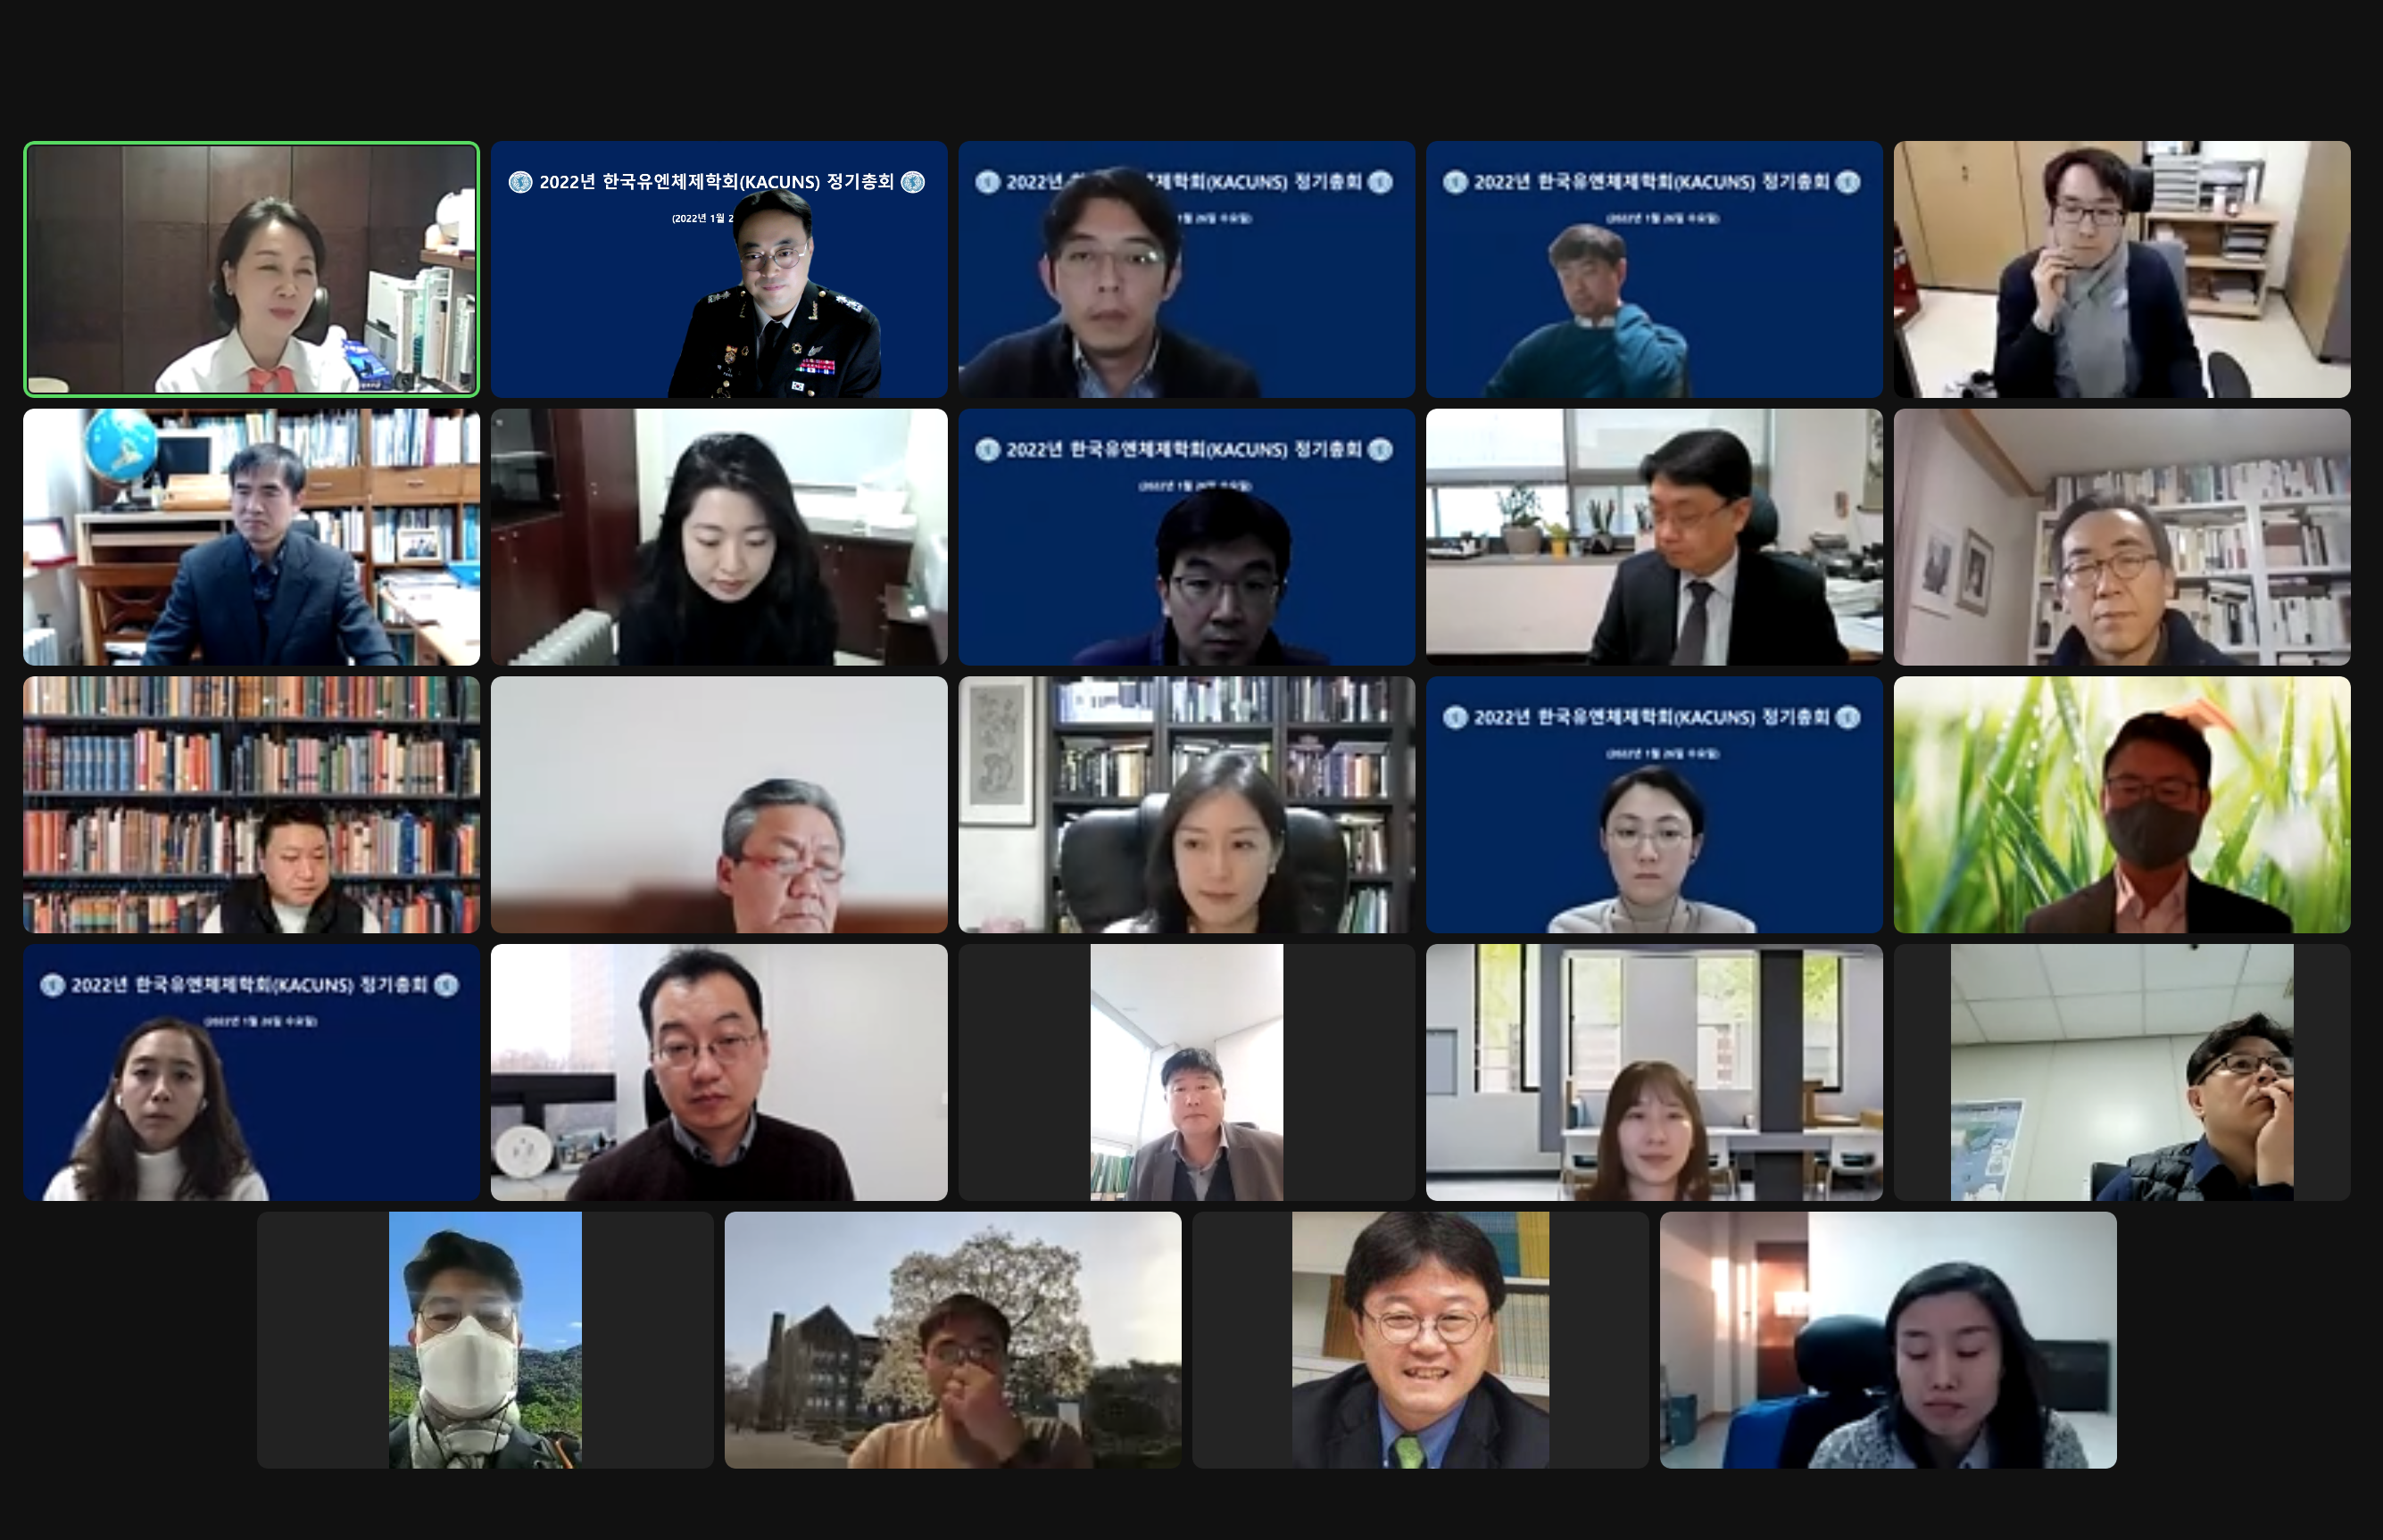2383x1540 pixels.
Task: Select the tile of the woman in a white turtleneck
Action: 251,1072
